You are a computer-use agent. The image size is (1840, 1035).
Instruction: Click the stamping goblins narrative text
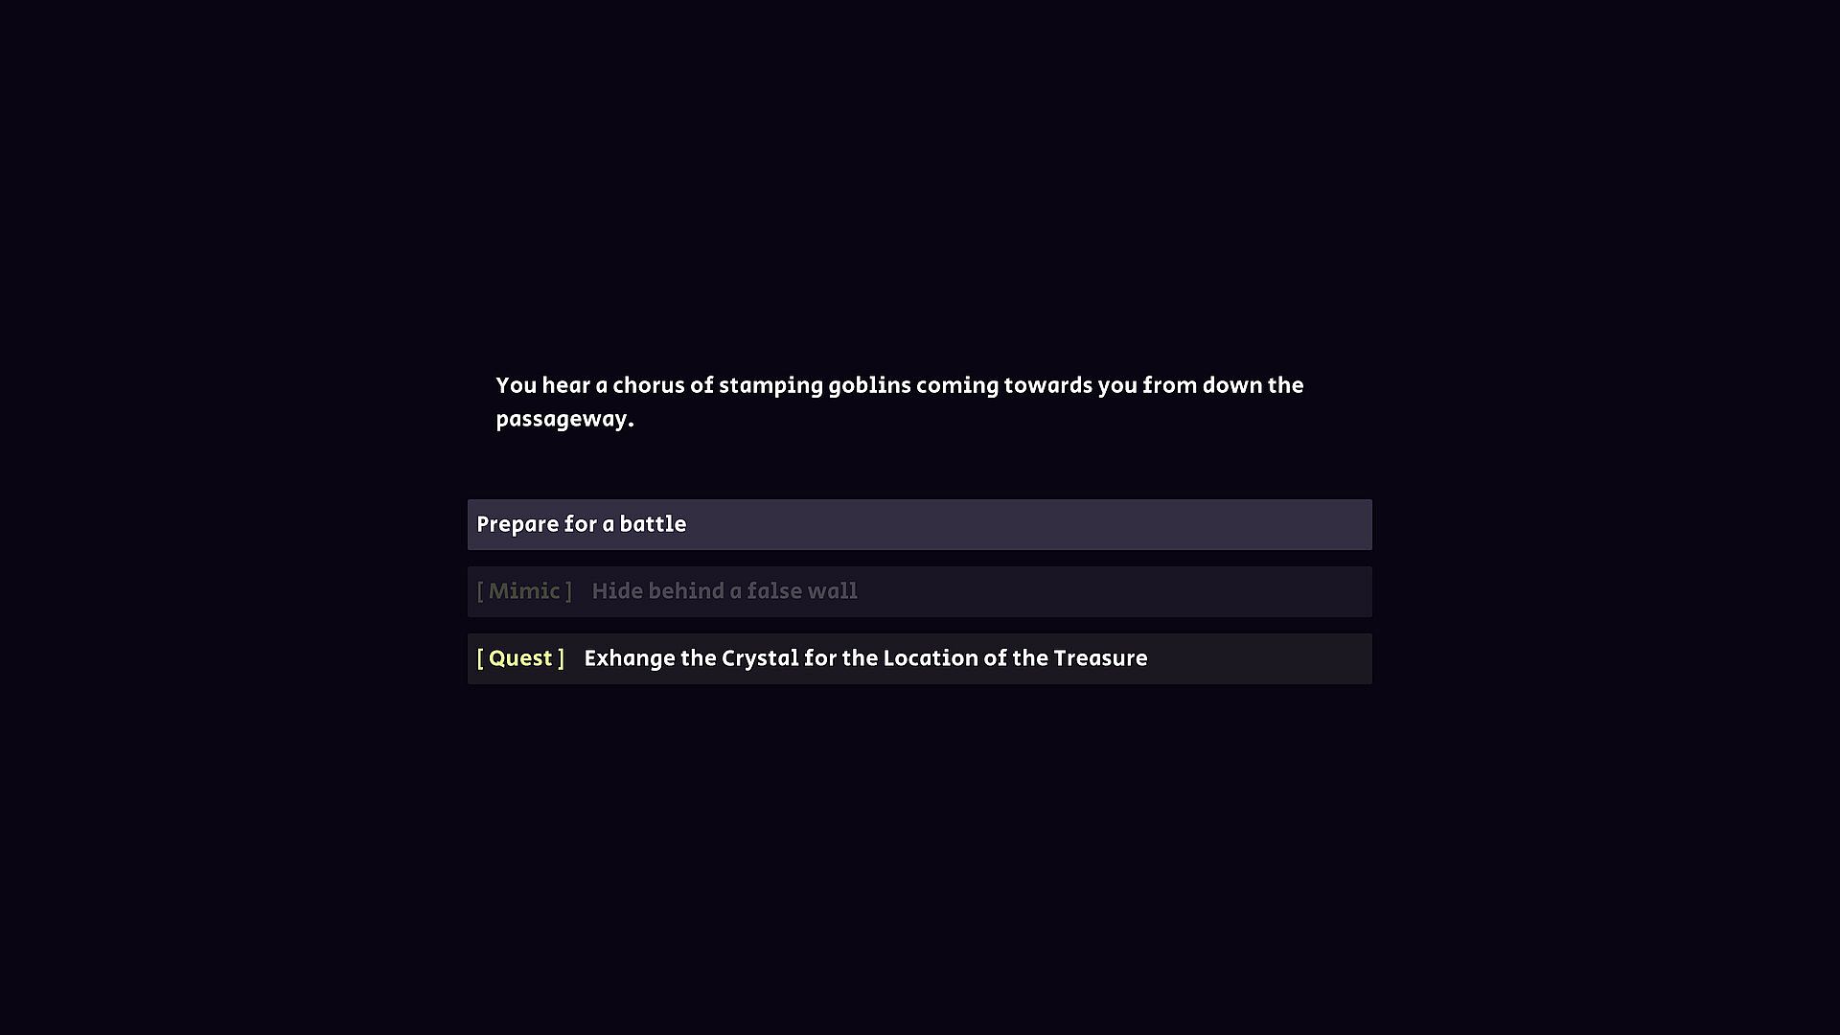(899, 402)
